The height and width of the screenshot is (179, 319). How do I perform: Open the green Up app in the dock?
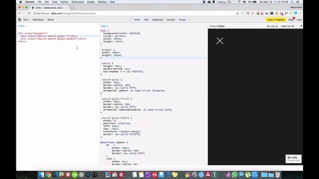(x=75, y=175)
